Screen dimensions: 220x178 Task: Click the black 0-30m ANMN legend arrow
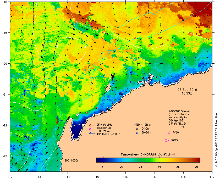tap(138, 129)
